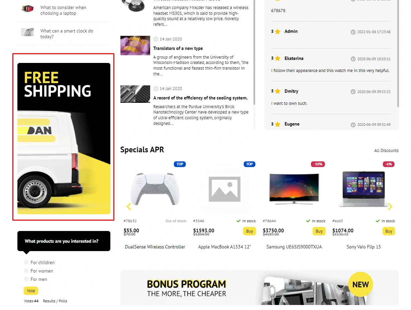Select the For children radio option
The height and width of the screenshot is (310, 411).
click(x=26, y=262)
